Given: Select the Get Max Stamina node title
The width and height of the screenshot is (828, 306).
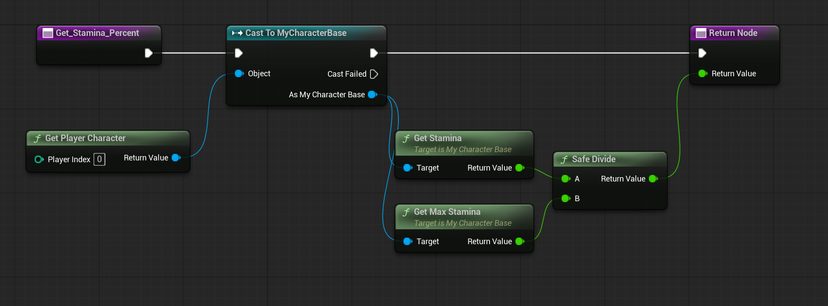Looking at the screenshot, I should [x=447, y=212].
